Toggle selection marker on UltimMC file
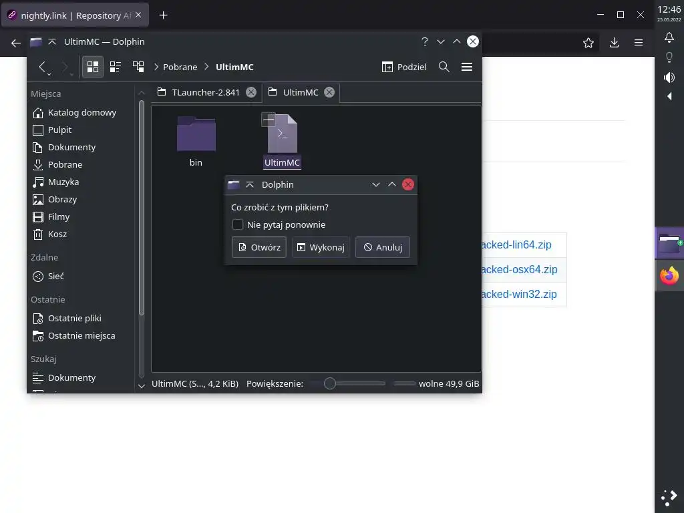684x513 pixels. tap(269, 119)
